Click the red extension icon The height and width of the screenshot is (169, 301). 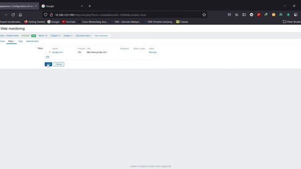[x=259, y=15]
